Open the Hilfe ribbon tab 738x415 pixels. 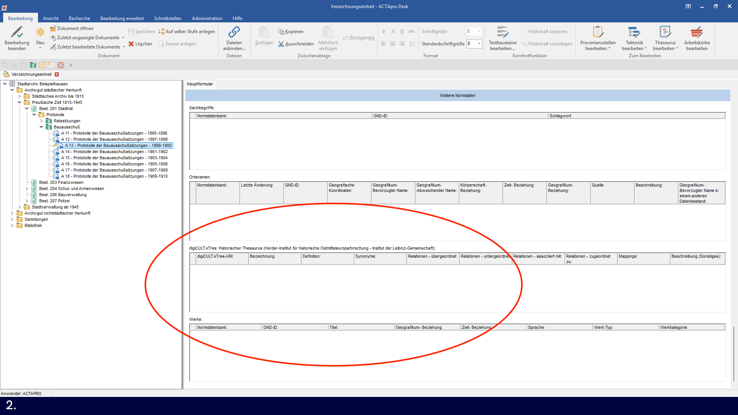(x=237, y=18)
